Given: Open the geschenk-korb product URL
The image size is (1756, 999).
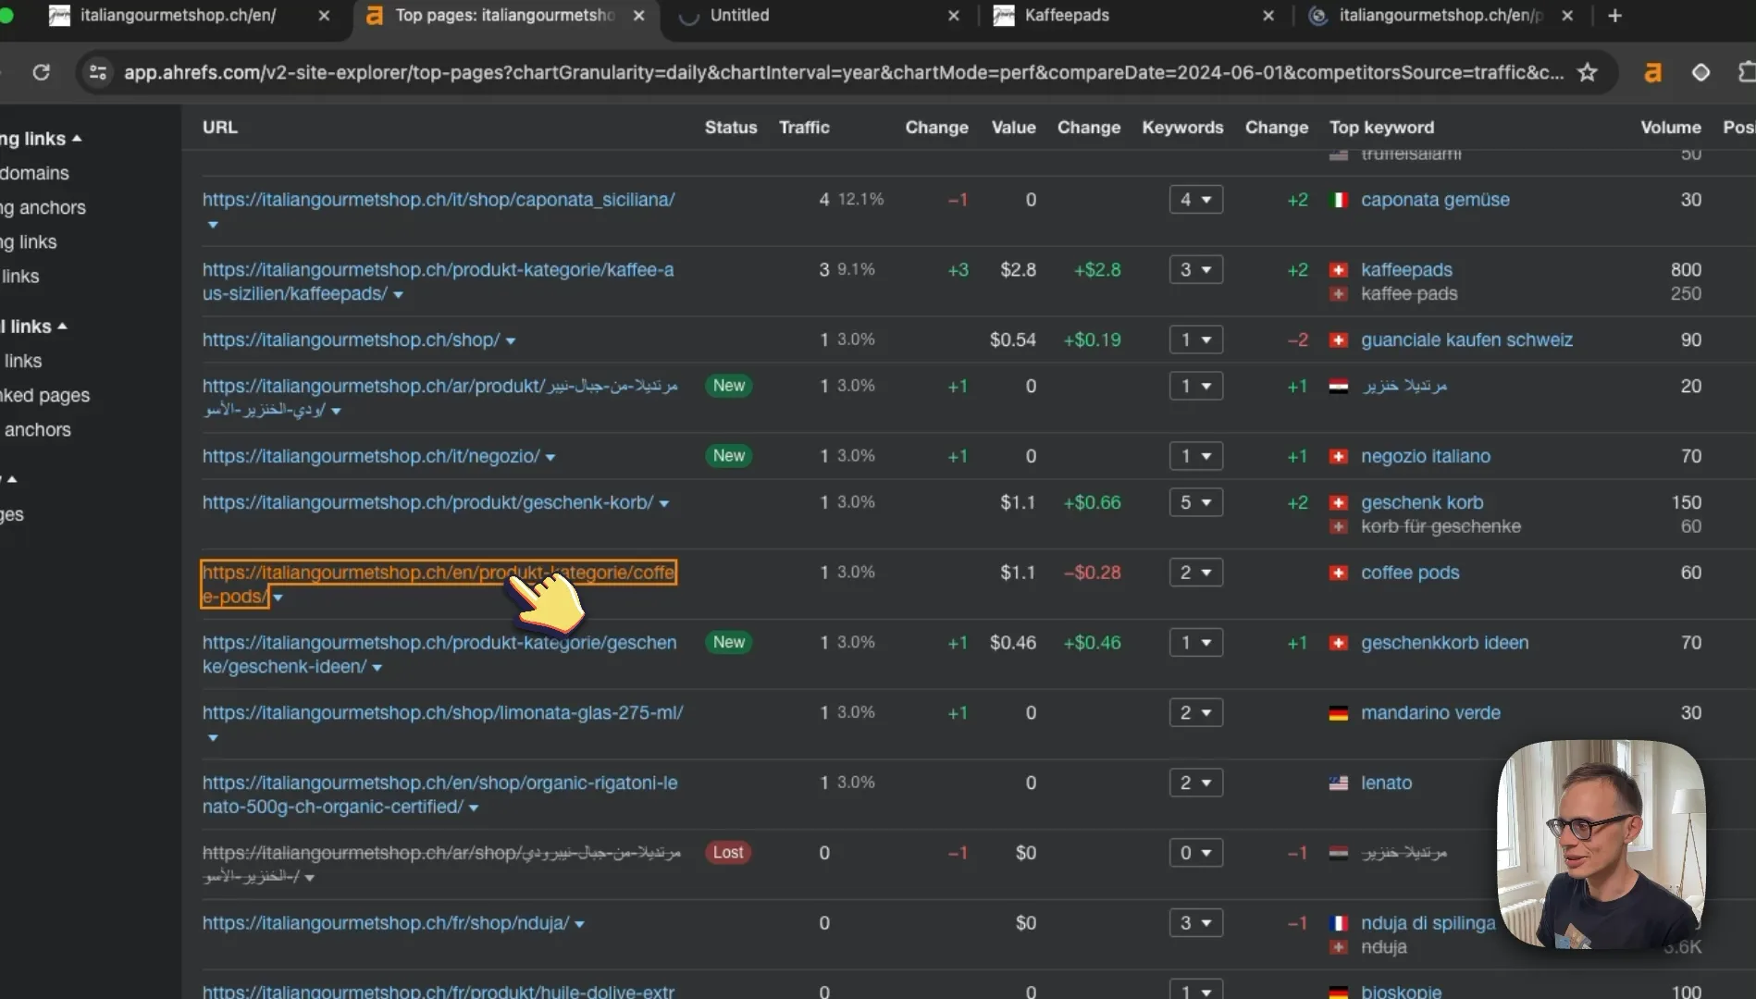Looking at the screenshot, I should 427,502.
